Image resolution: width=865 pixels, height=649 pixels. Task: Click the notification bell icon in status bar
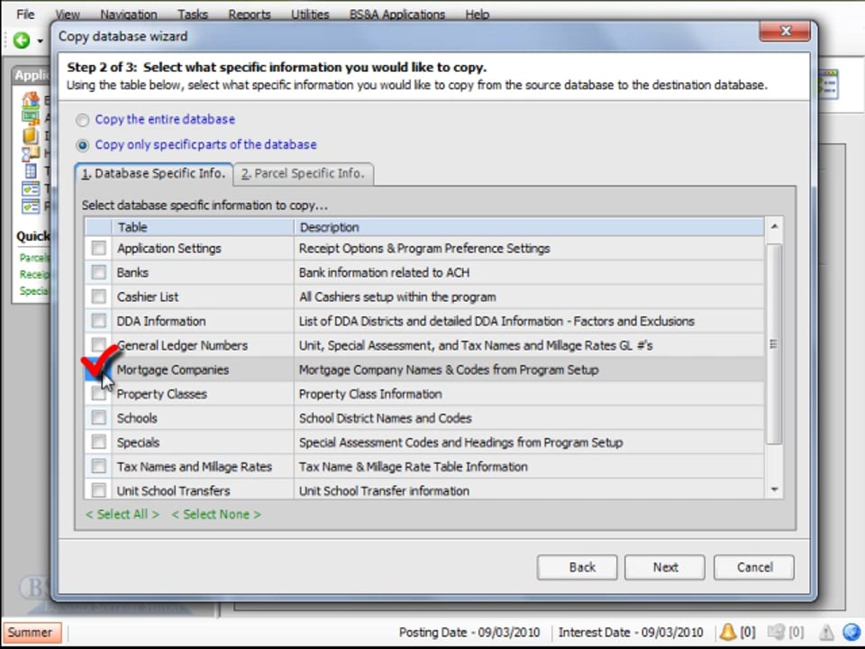[728, 632]
